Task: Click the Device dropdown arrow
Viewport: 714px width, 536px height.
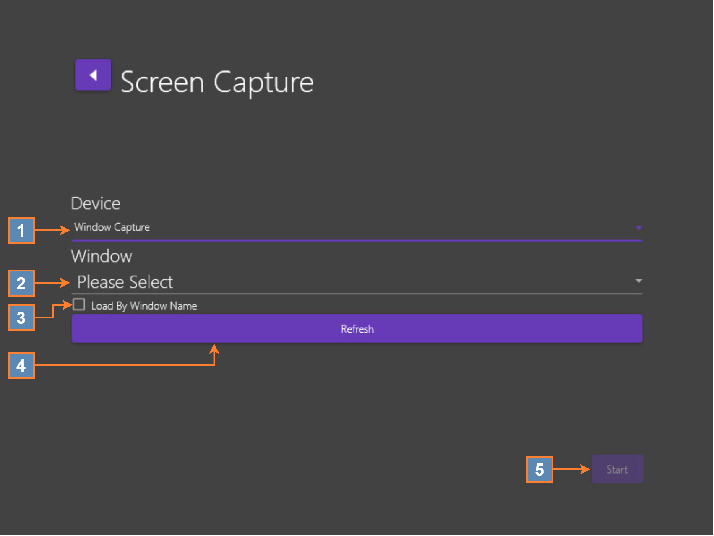Action: click(x=638, y=228)
